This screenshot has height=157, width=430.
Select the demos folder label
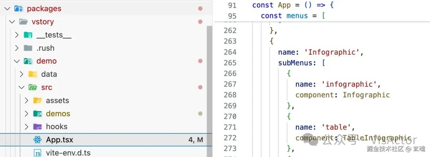[58, 114]
